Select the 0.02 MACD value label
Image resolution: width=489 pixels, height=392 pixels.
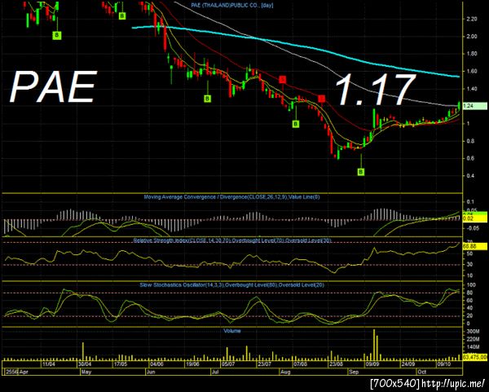pyautogui.click(x=474, y=219)
